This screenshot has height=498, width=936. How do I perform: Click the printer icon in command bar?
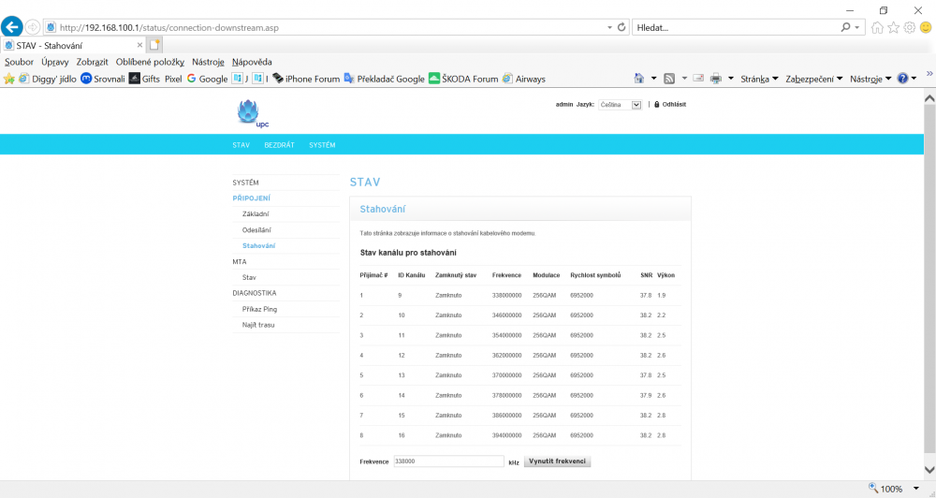click(715, 79)
